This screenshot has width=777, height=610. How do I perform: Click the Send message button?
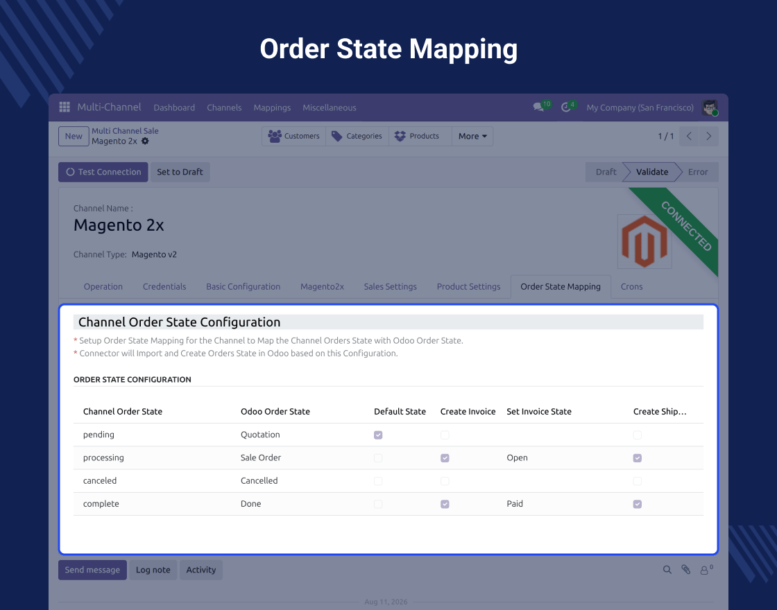[x=92, y=570]
